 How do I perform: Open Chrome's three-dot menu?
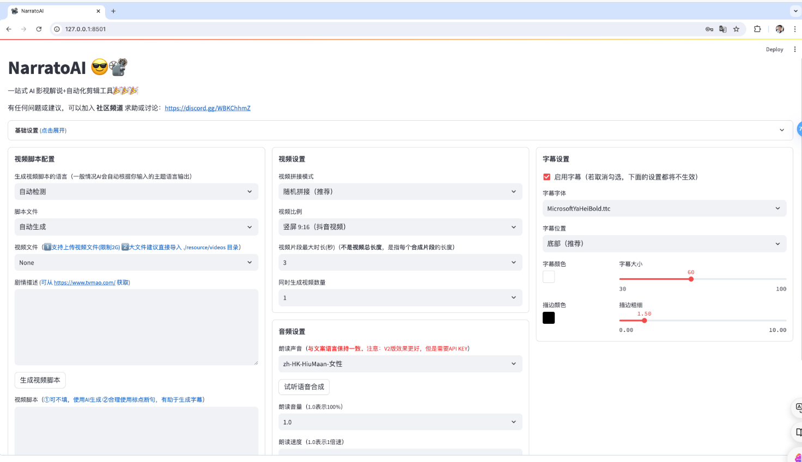pyautogui.click(x=795, y=29)
